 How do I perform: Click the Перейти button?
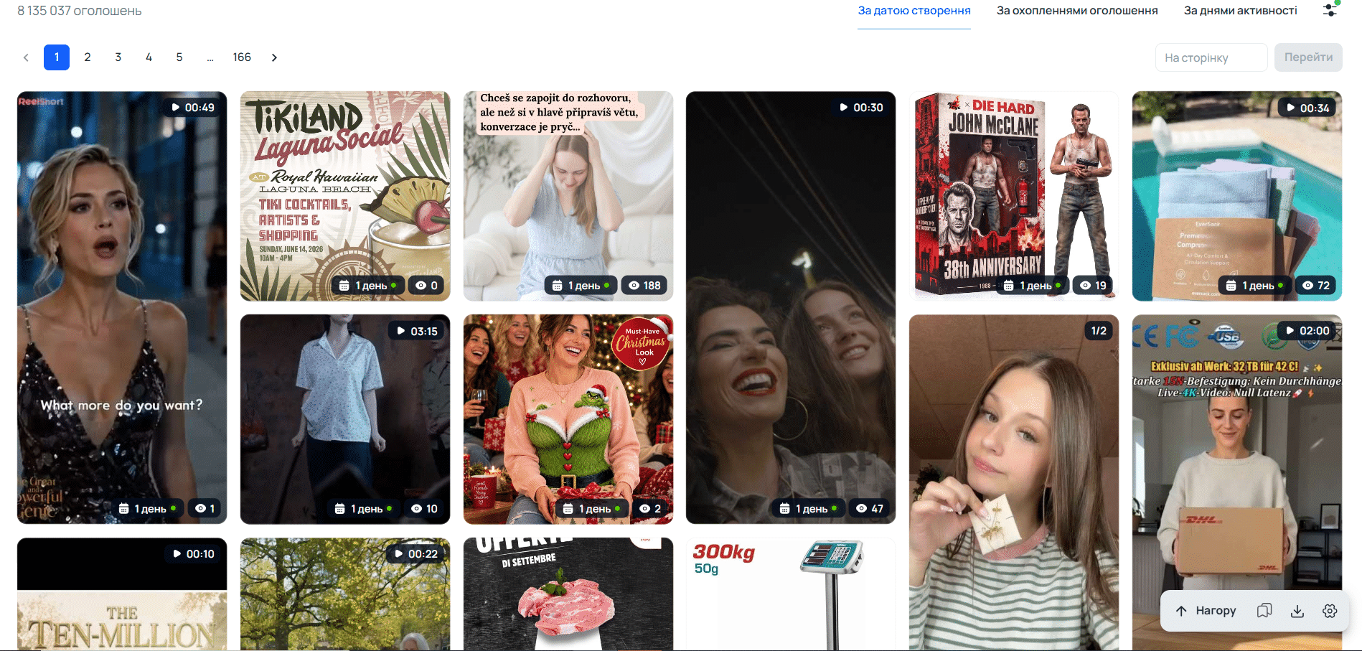click(x=1308, y=57)
